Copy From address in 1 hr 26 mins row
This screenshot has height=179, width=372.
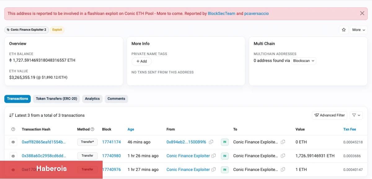click(214, 156)
